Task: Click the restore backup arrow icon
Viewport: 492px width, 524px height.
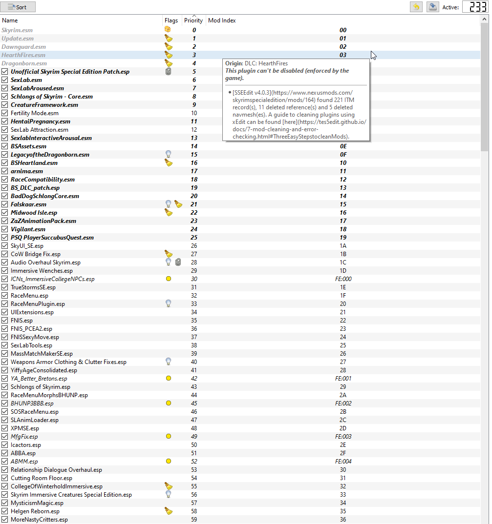Action: (416, 7)
